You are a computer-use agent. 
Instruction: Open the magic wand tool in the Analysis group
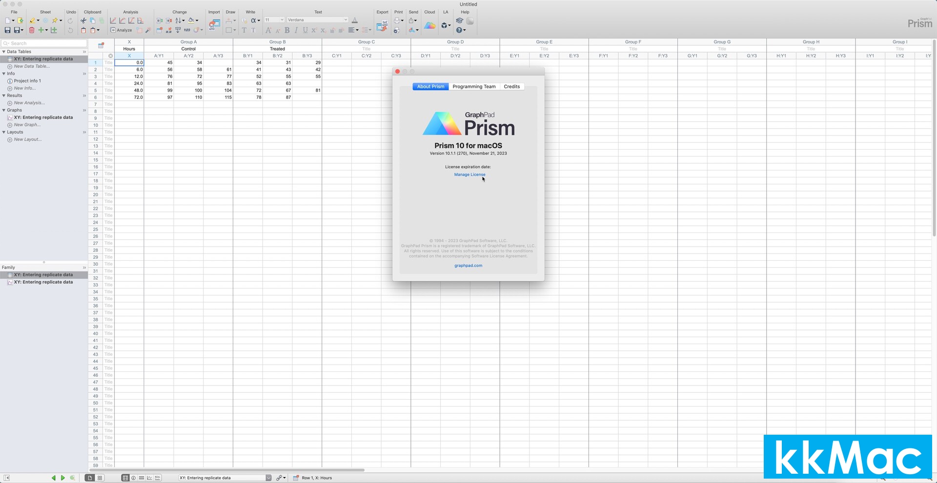click(148, 30)
